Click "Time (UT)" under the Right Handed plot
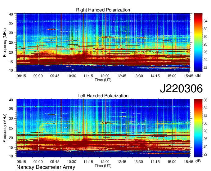This screenshot has width=211, height=171. [x=103, y=80]
